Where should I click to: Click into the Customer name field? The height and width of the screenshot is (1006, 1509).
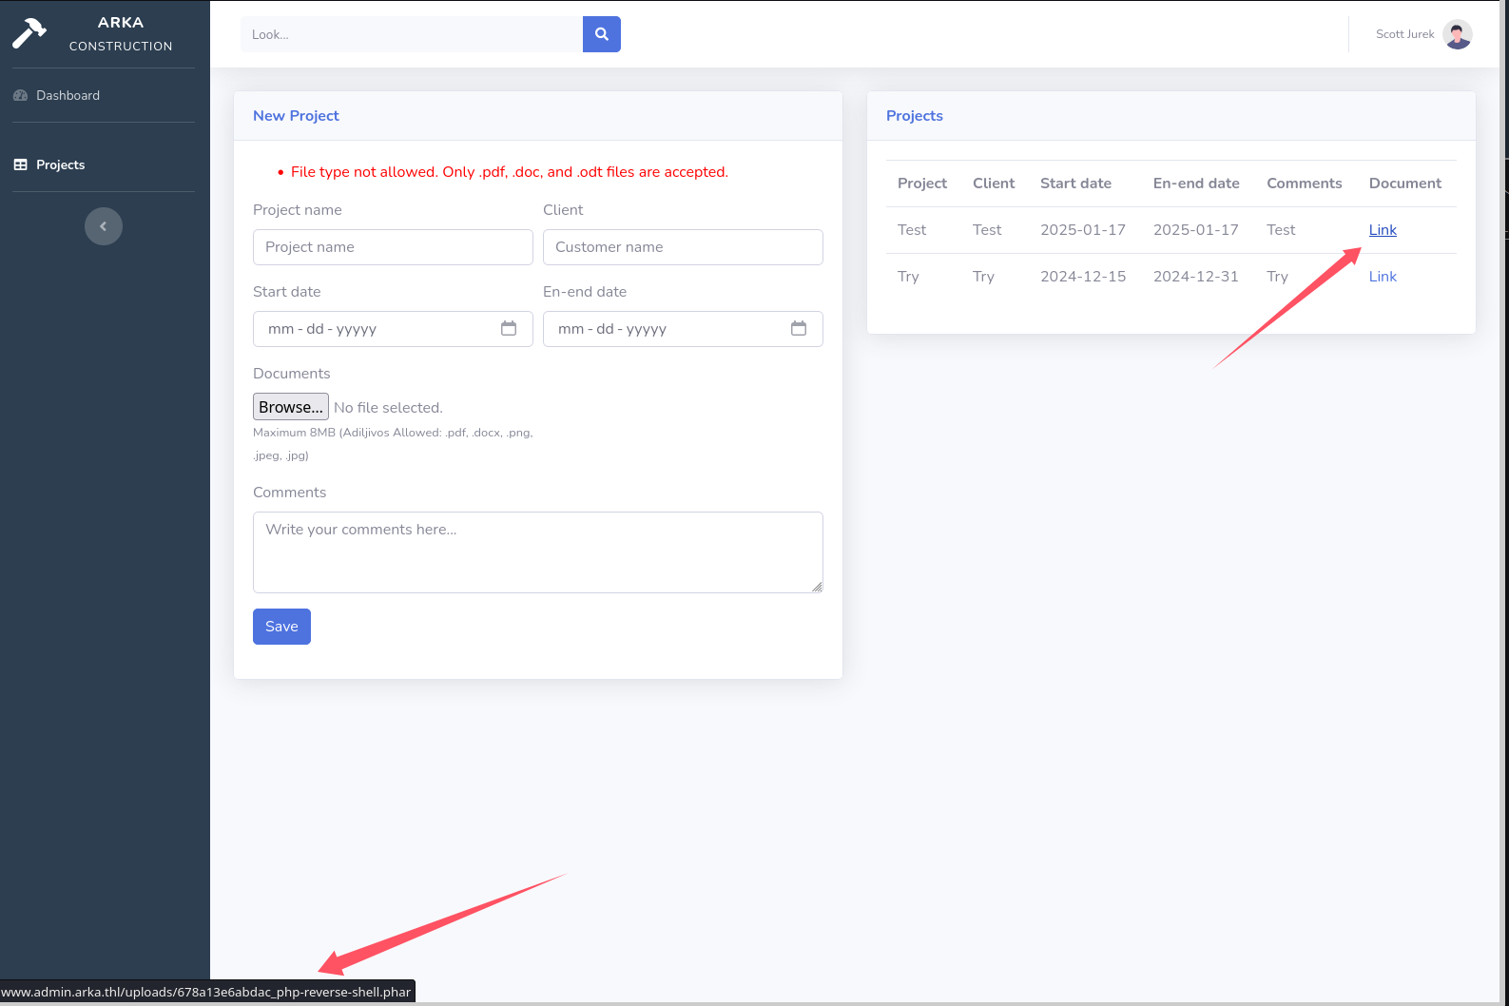(x=683, y=247)
